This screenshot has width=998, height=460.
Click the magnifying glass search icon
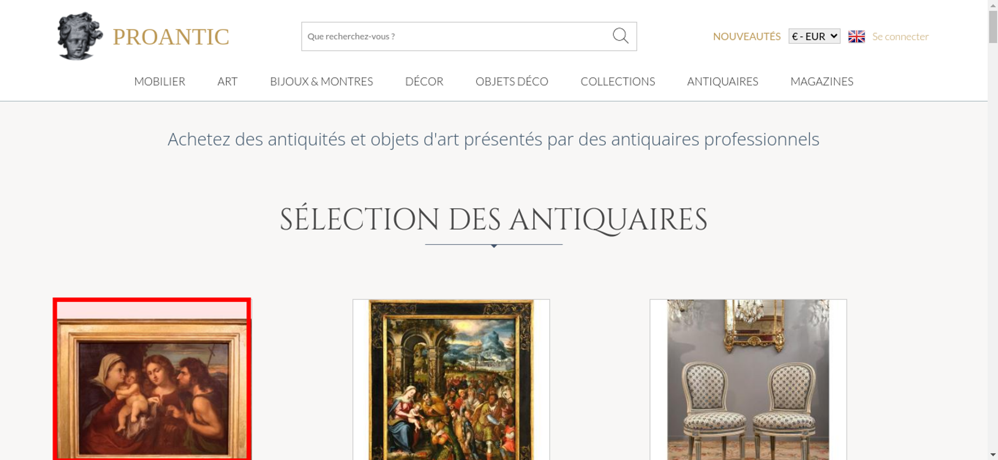[620, 36]
